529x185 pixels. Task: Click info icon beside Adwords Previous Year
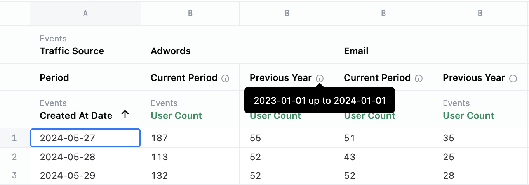click(320, 79)
